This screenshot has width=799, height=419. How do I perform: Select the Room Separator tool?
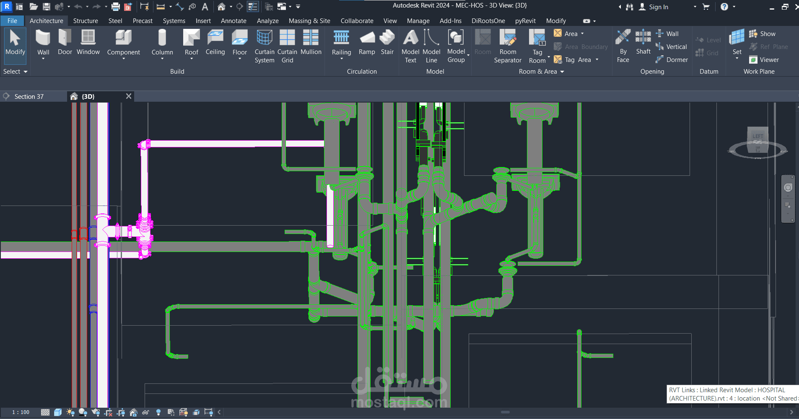(508, 46)
